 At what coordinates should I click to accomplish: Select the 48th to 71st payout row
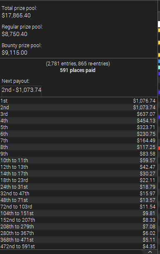point(79,200)
